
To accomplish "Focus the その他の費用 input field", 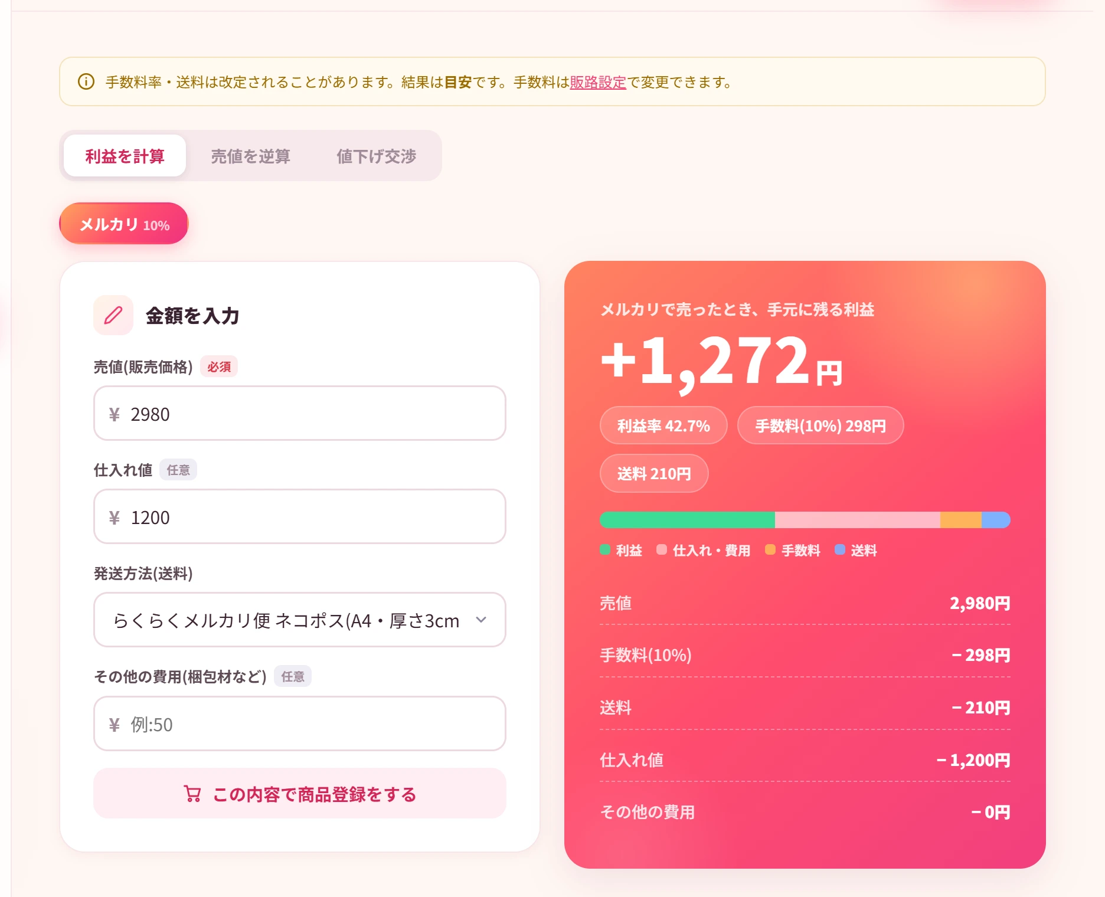I will [300, 724].
